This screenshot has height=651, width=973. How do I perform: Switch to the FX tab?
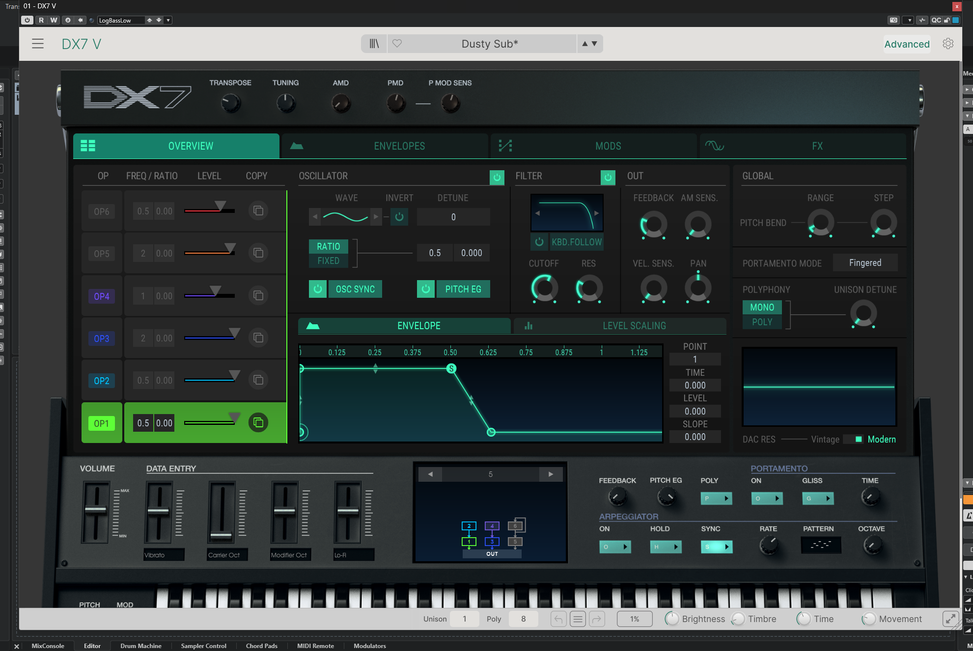803,146
